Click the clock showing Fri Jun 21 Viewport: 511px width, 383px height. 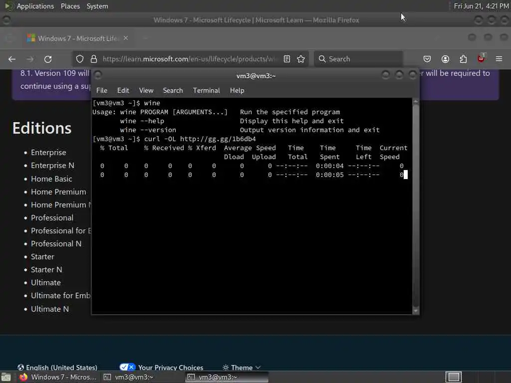481,6
